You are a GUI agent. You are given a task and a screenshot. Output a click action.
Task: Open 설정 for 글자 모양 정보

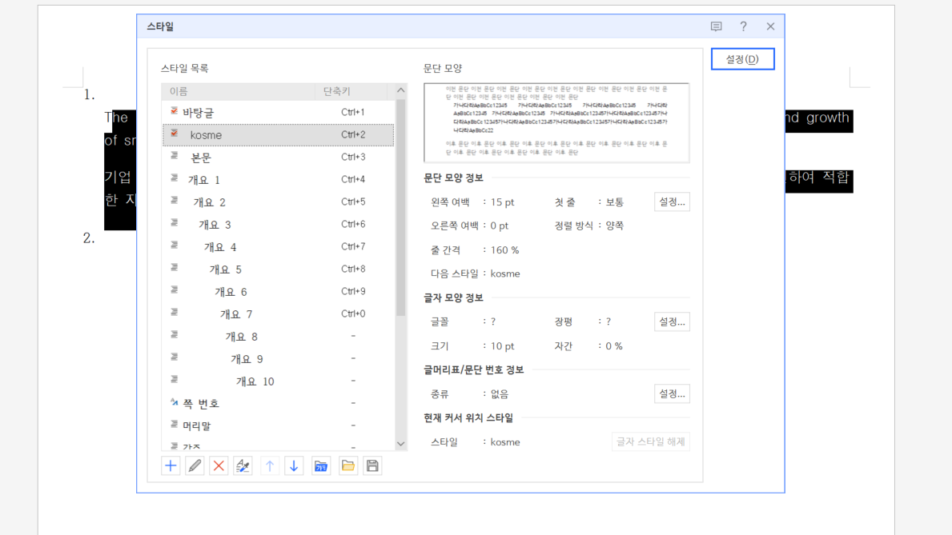671,322
